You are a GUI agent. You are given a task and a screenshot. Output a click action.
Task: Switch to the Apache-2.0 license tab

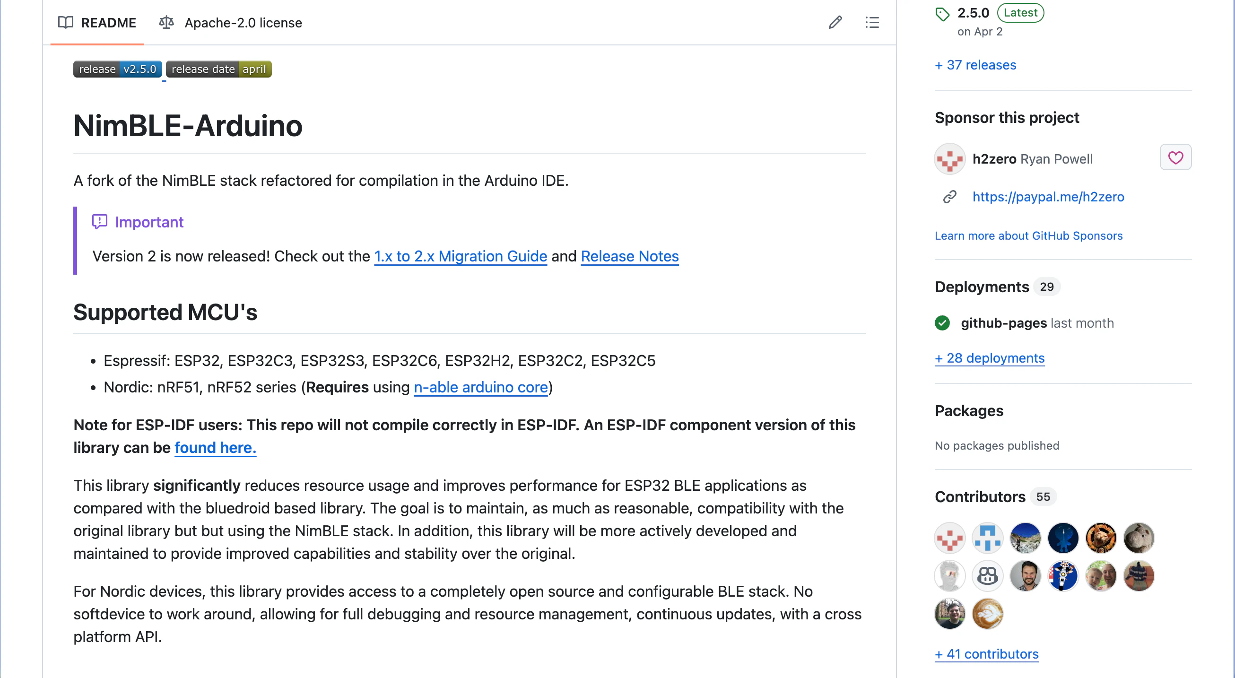tap(230, 23)
